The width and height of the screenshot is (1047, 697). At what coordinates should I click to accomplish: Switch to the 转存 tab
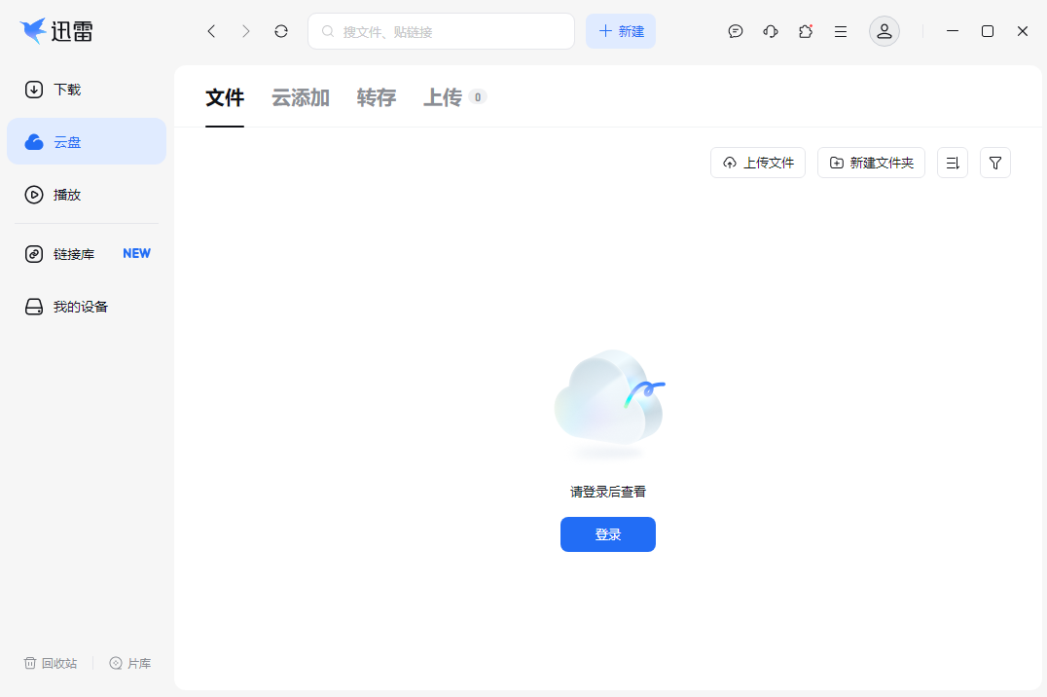(x=377, y=97)
